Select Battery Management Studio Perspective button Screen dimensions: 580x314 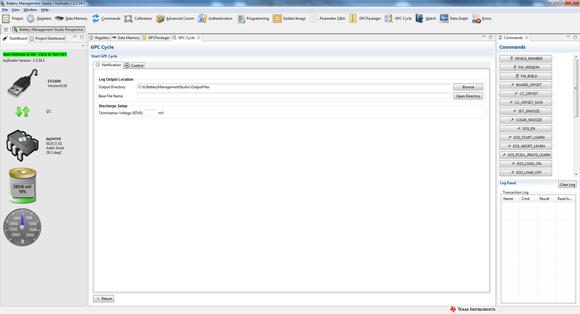point(49,29)
